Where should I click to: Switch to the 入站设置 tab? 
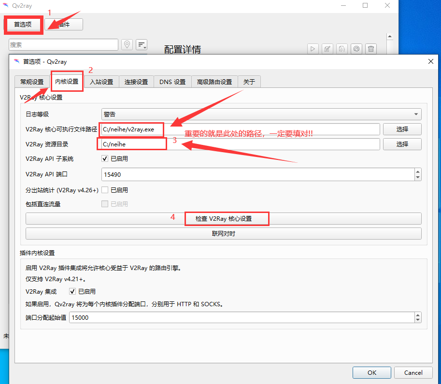tap(101, 82)
